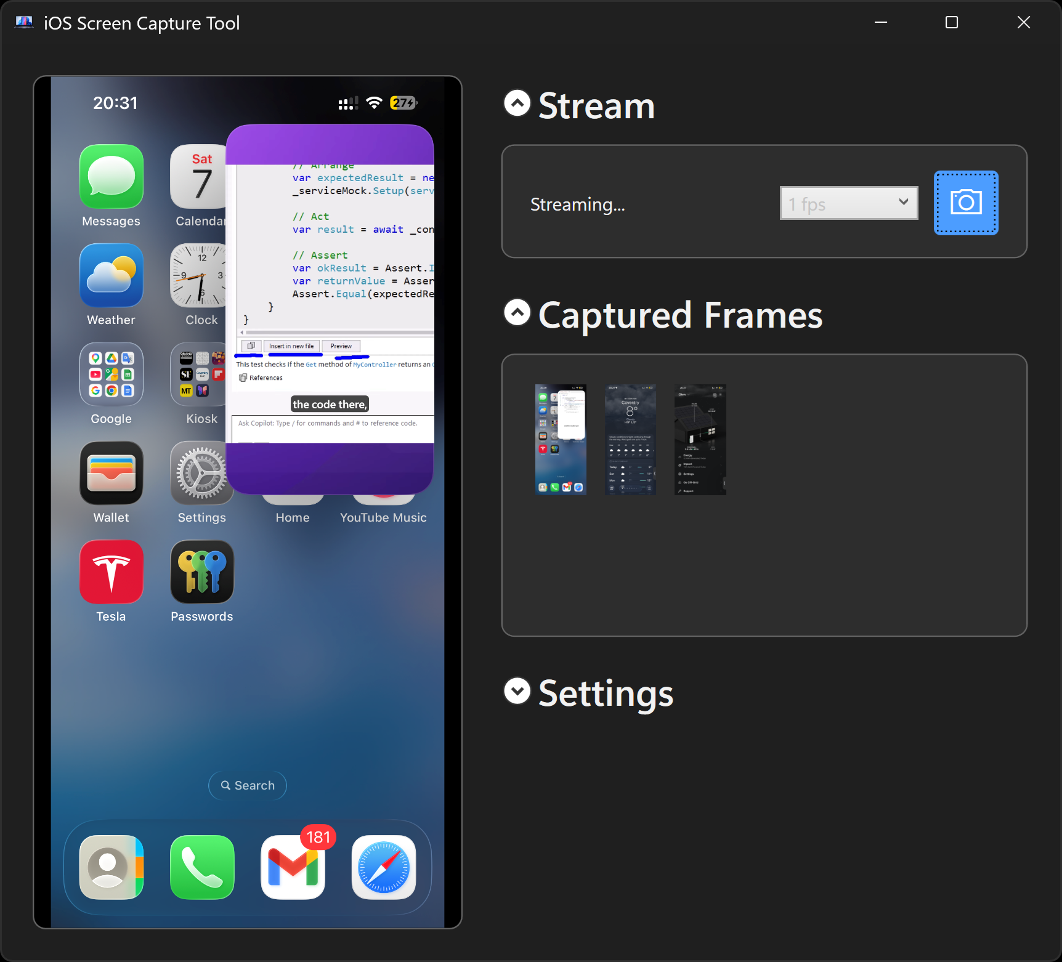Expand the Settings section
1062x962 pixels.
tap(516, 692)
